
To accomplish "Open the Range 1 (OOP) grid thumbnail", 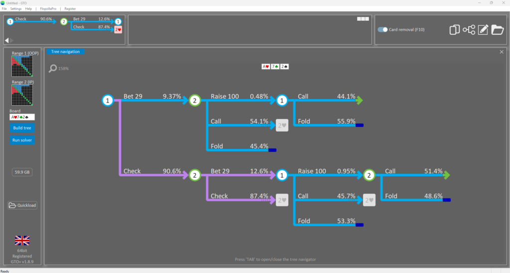I will 22,66.
